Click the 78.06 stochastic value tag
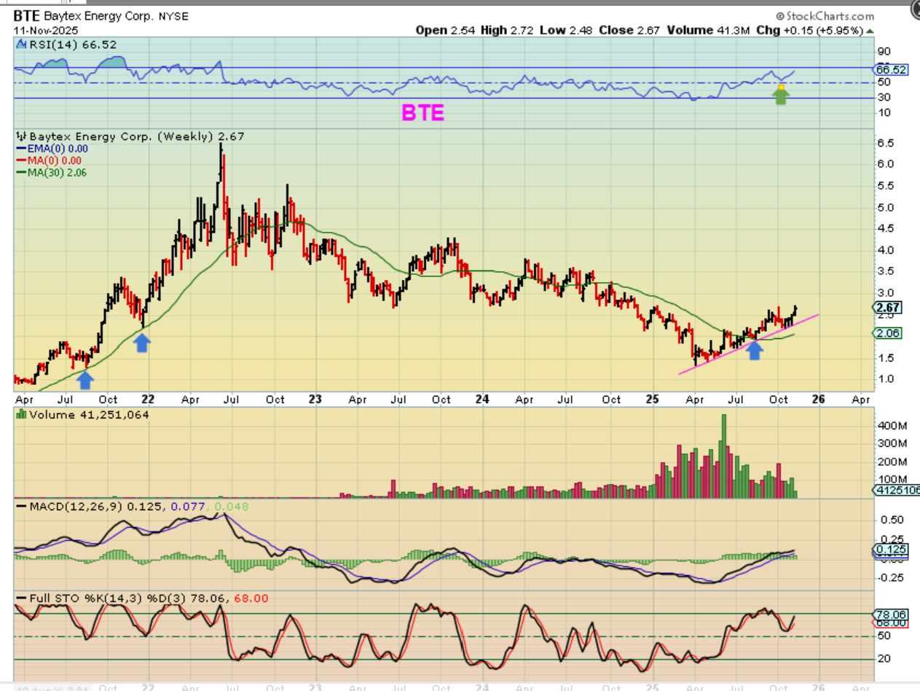 click(x=889, y=614)
